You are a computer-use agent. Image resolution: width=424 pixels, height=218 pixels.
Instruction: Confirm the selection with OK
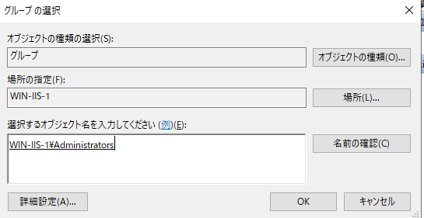pyautogui.click(x=303, y=201)
